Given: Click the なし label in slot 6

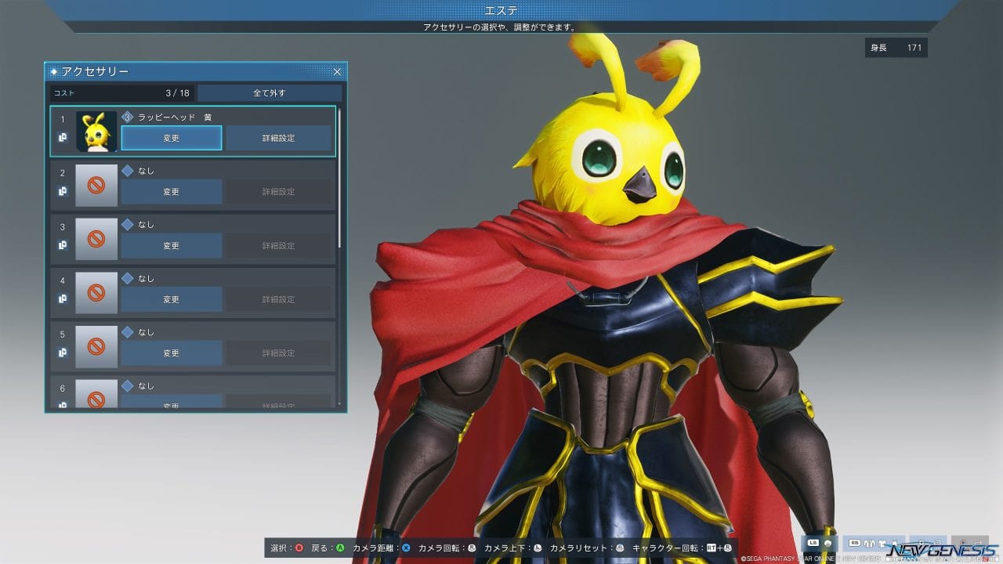Looking at the screenshot, I should (x=147, y=385).
